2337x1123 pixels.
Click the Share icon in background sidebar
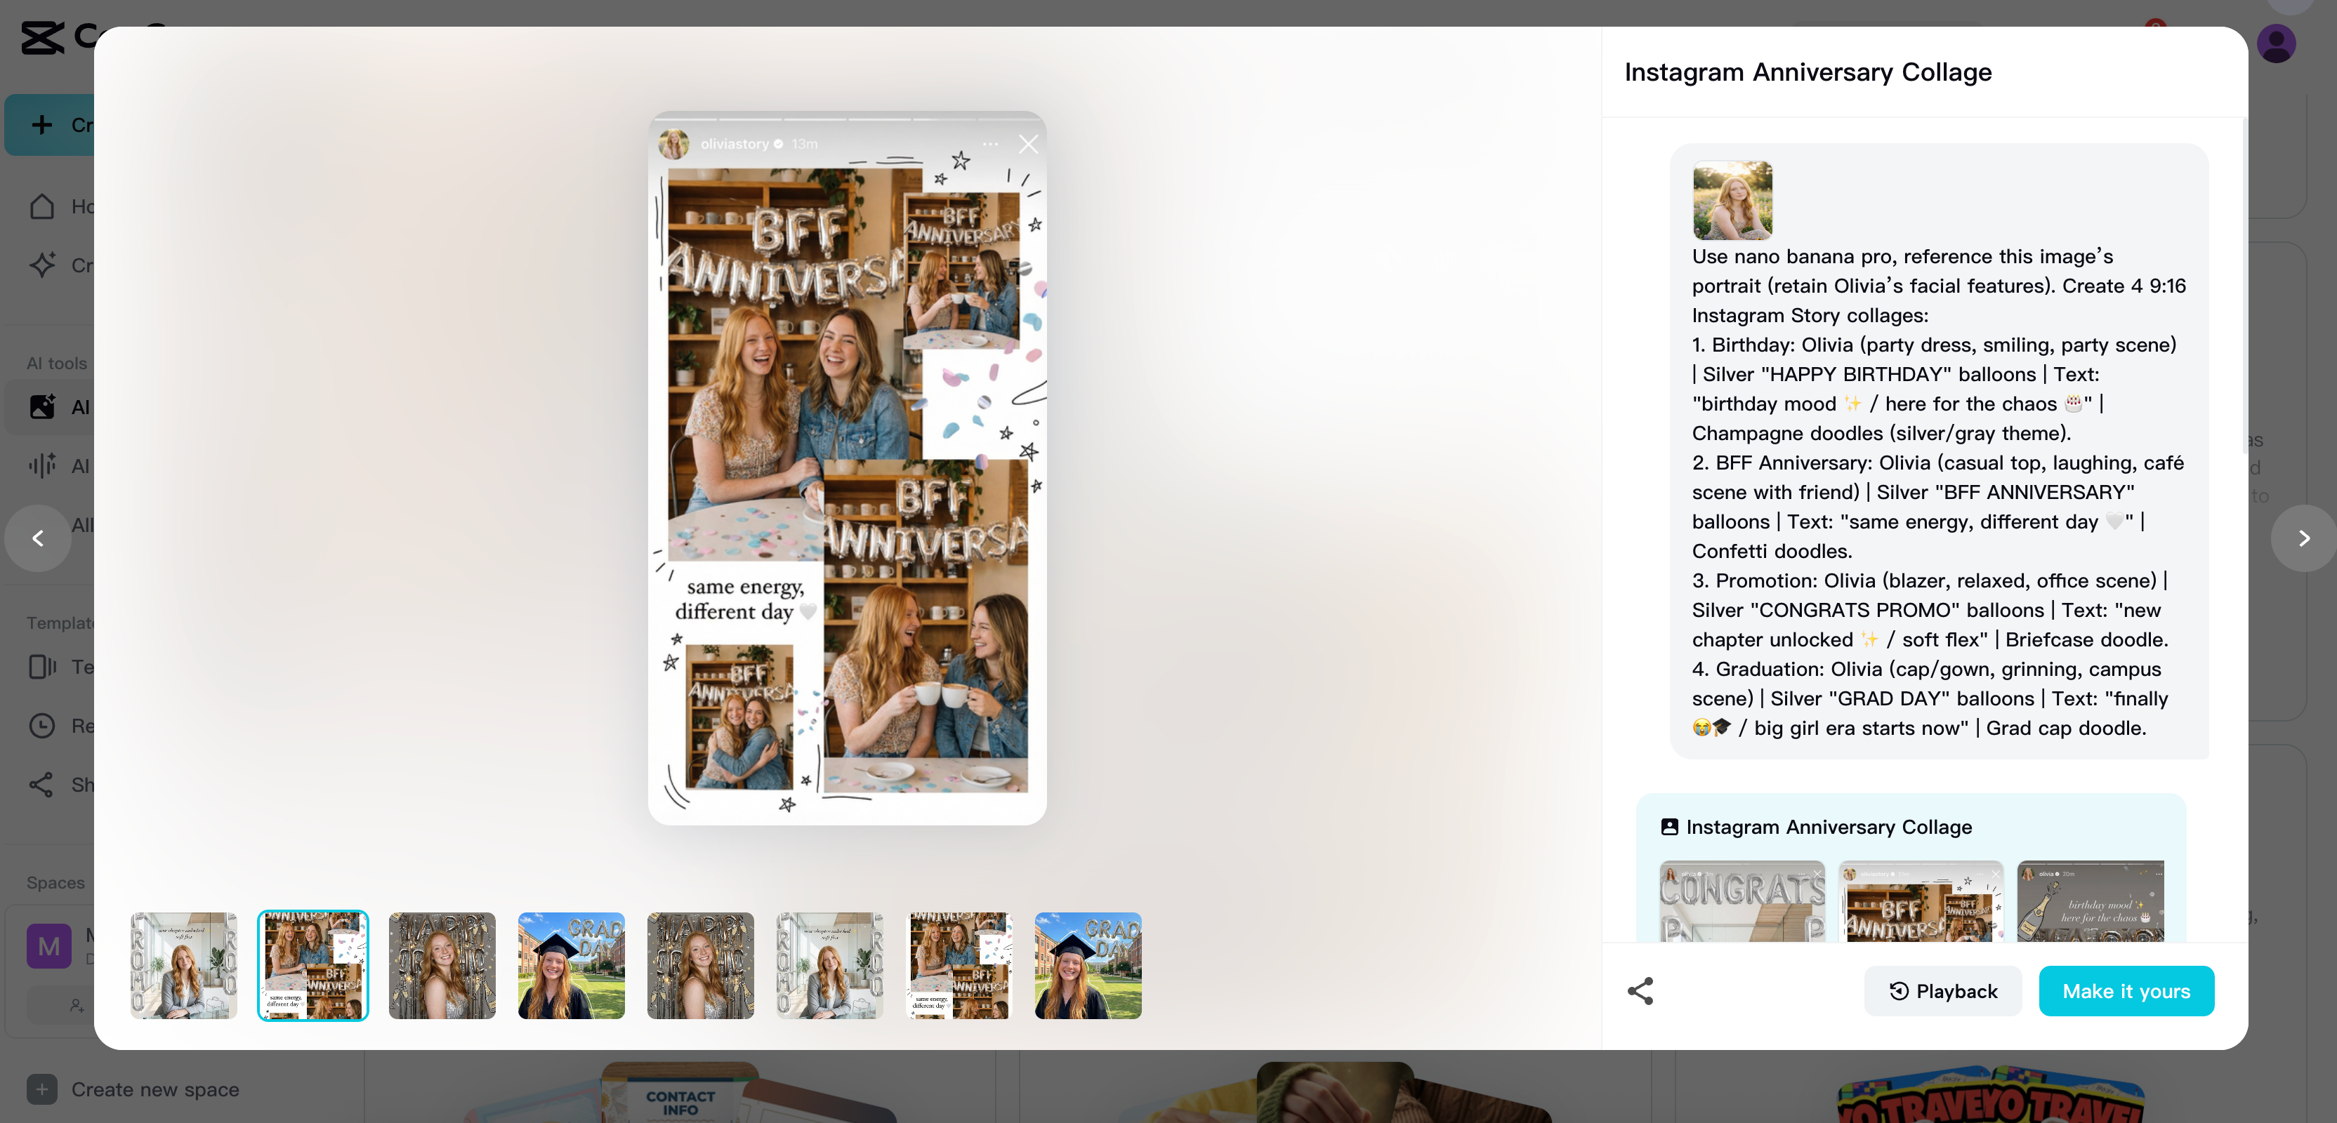pos(41,785)
